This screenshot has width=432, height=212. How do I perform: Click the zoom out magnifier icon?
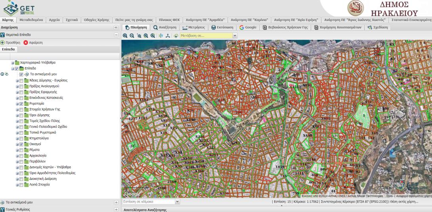click(x=132, y=35)
